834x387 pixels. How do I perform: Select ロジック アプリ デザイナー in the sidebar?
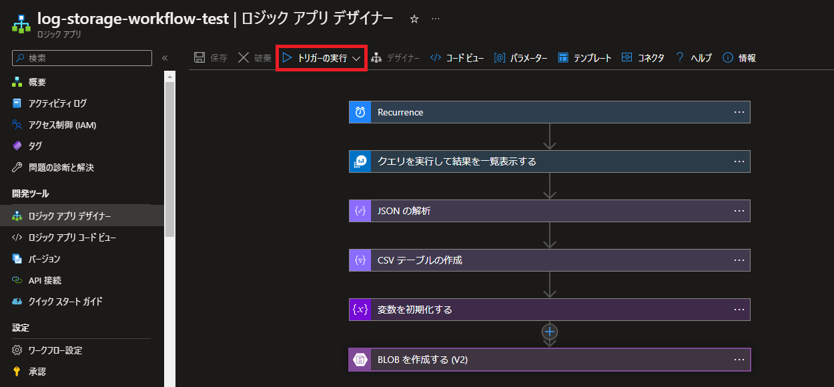[x=82, y=216]
